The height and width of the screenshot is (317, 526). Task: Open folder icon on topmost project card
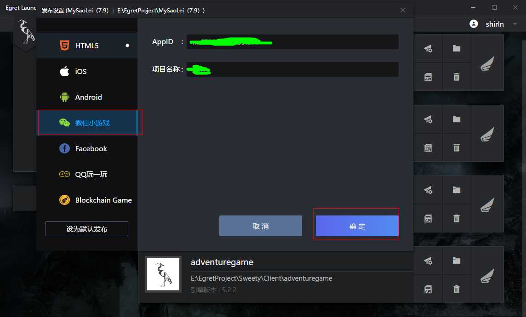tap(457, 49)
